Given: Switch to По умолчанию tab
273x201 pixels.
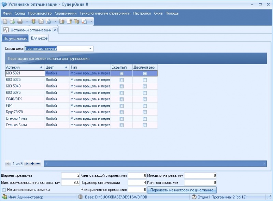Looking at the screenshot, I should 15,39.
